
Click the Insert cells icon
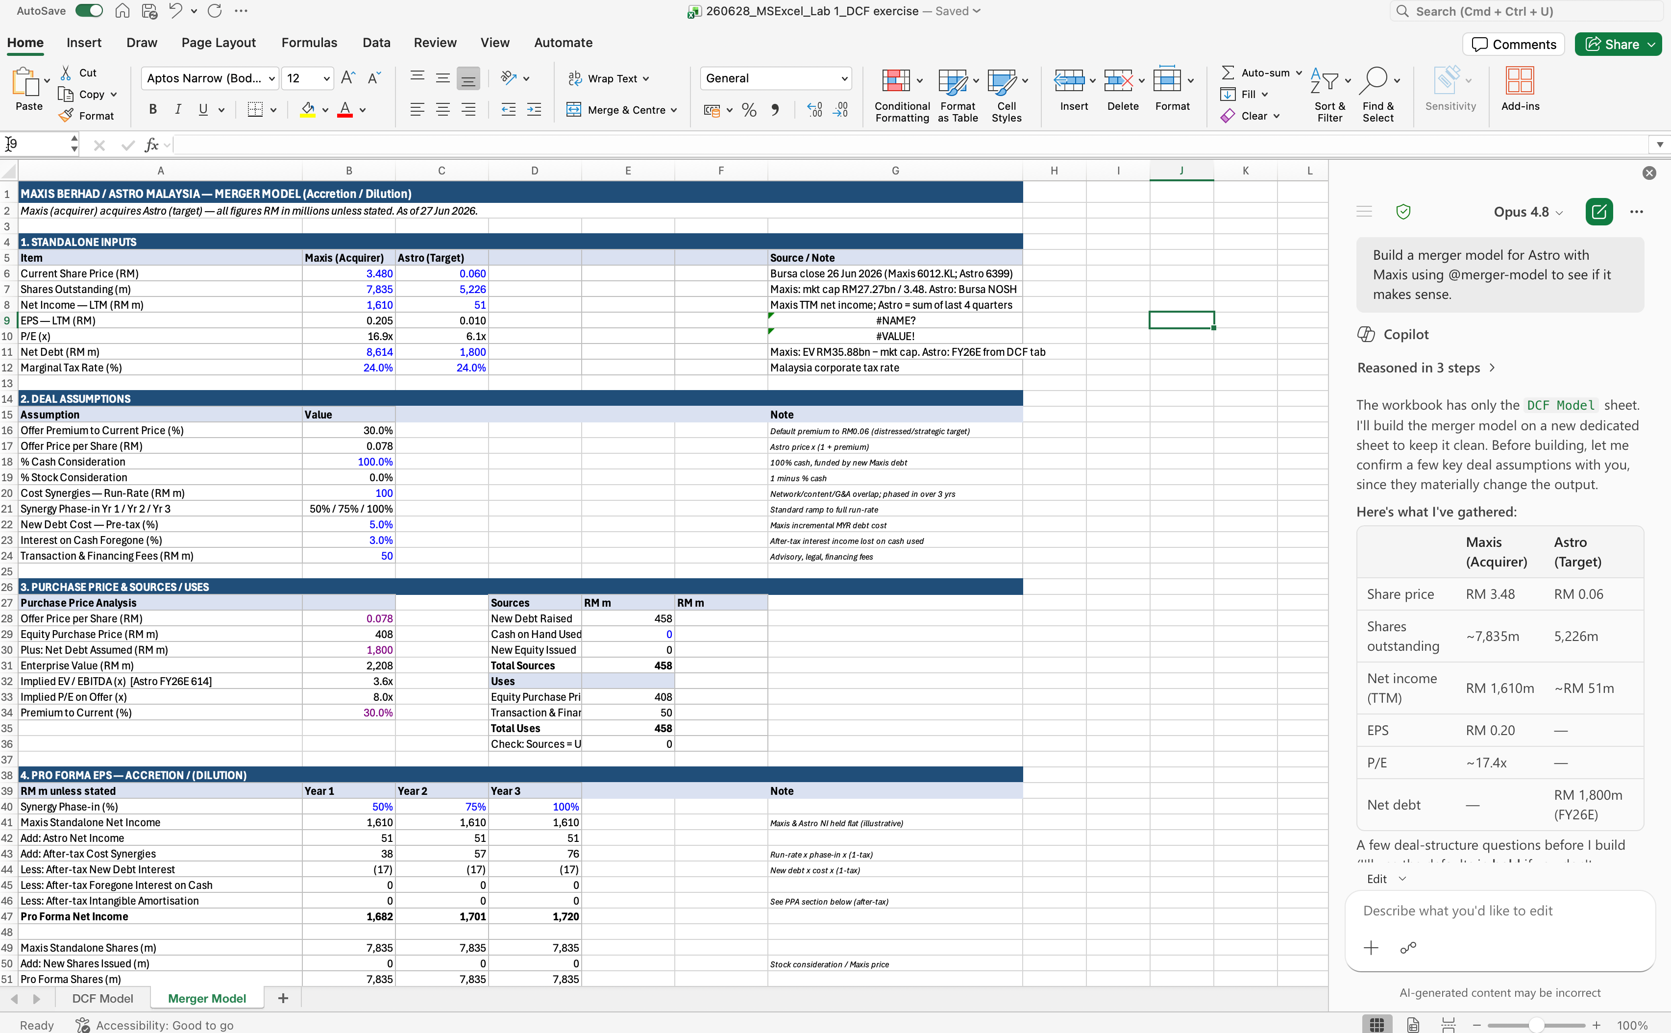[x=1068, y=81]
